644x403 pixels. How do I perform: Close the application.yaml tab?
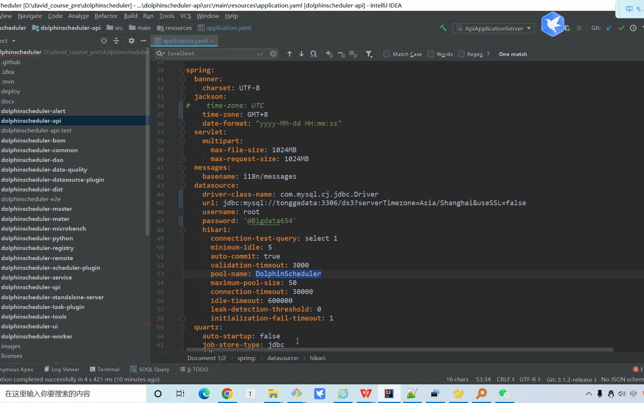[x=212, y=41]
